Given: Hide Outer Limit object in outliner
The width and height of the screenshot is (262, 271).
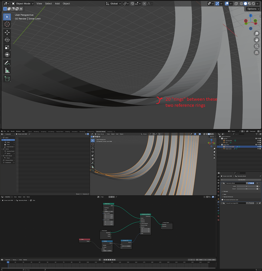Looking at the screenshot, I should tap(258, 149).
